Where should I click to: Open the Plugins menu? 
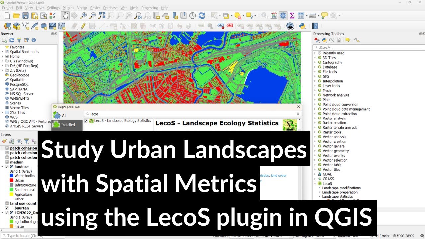point(68,8)
